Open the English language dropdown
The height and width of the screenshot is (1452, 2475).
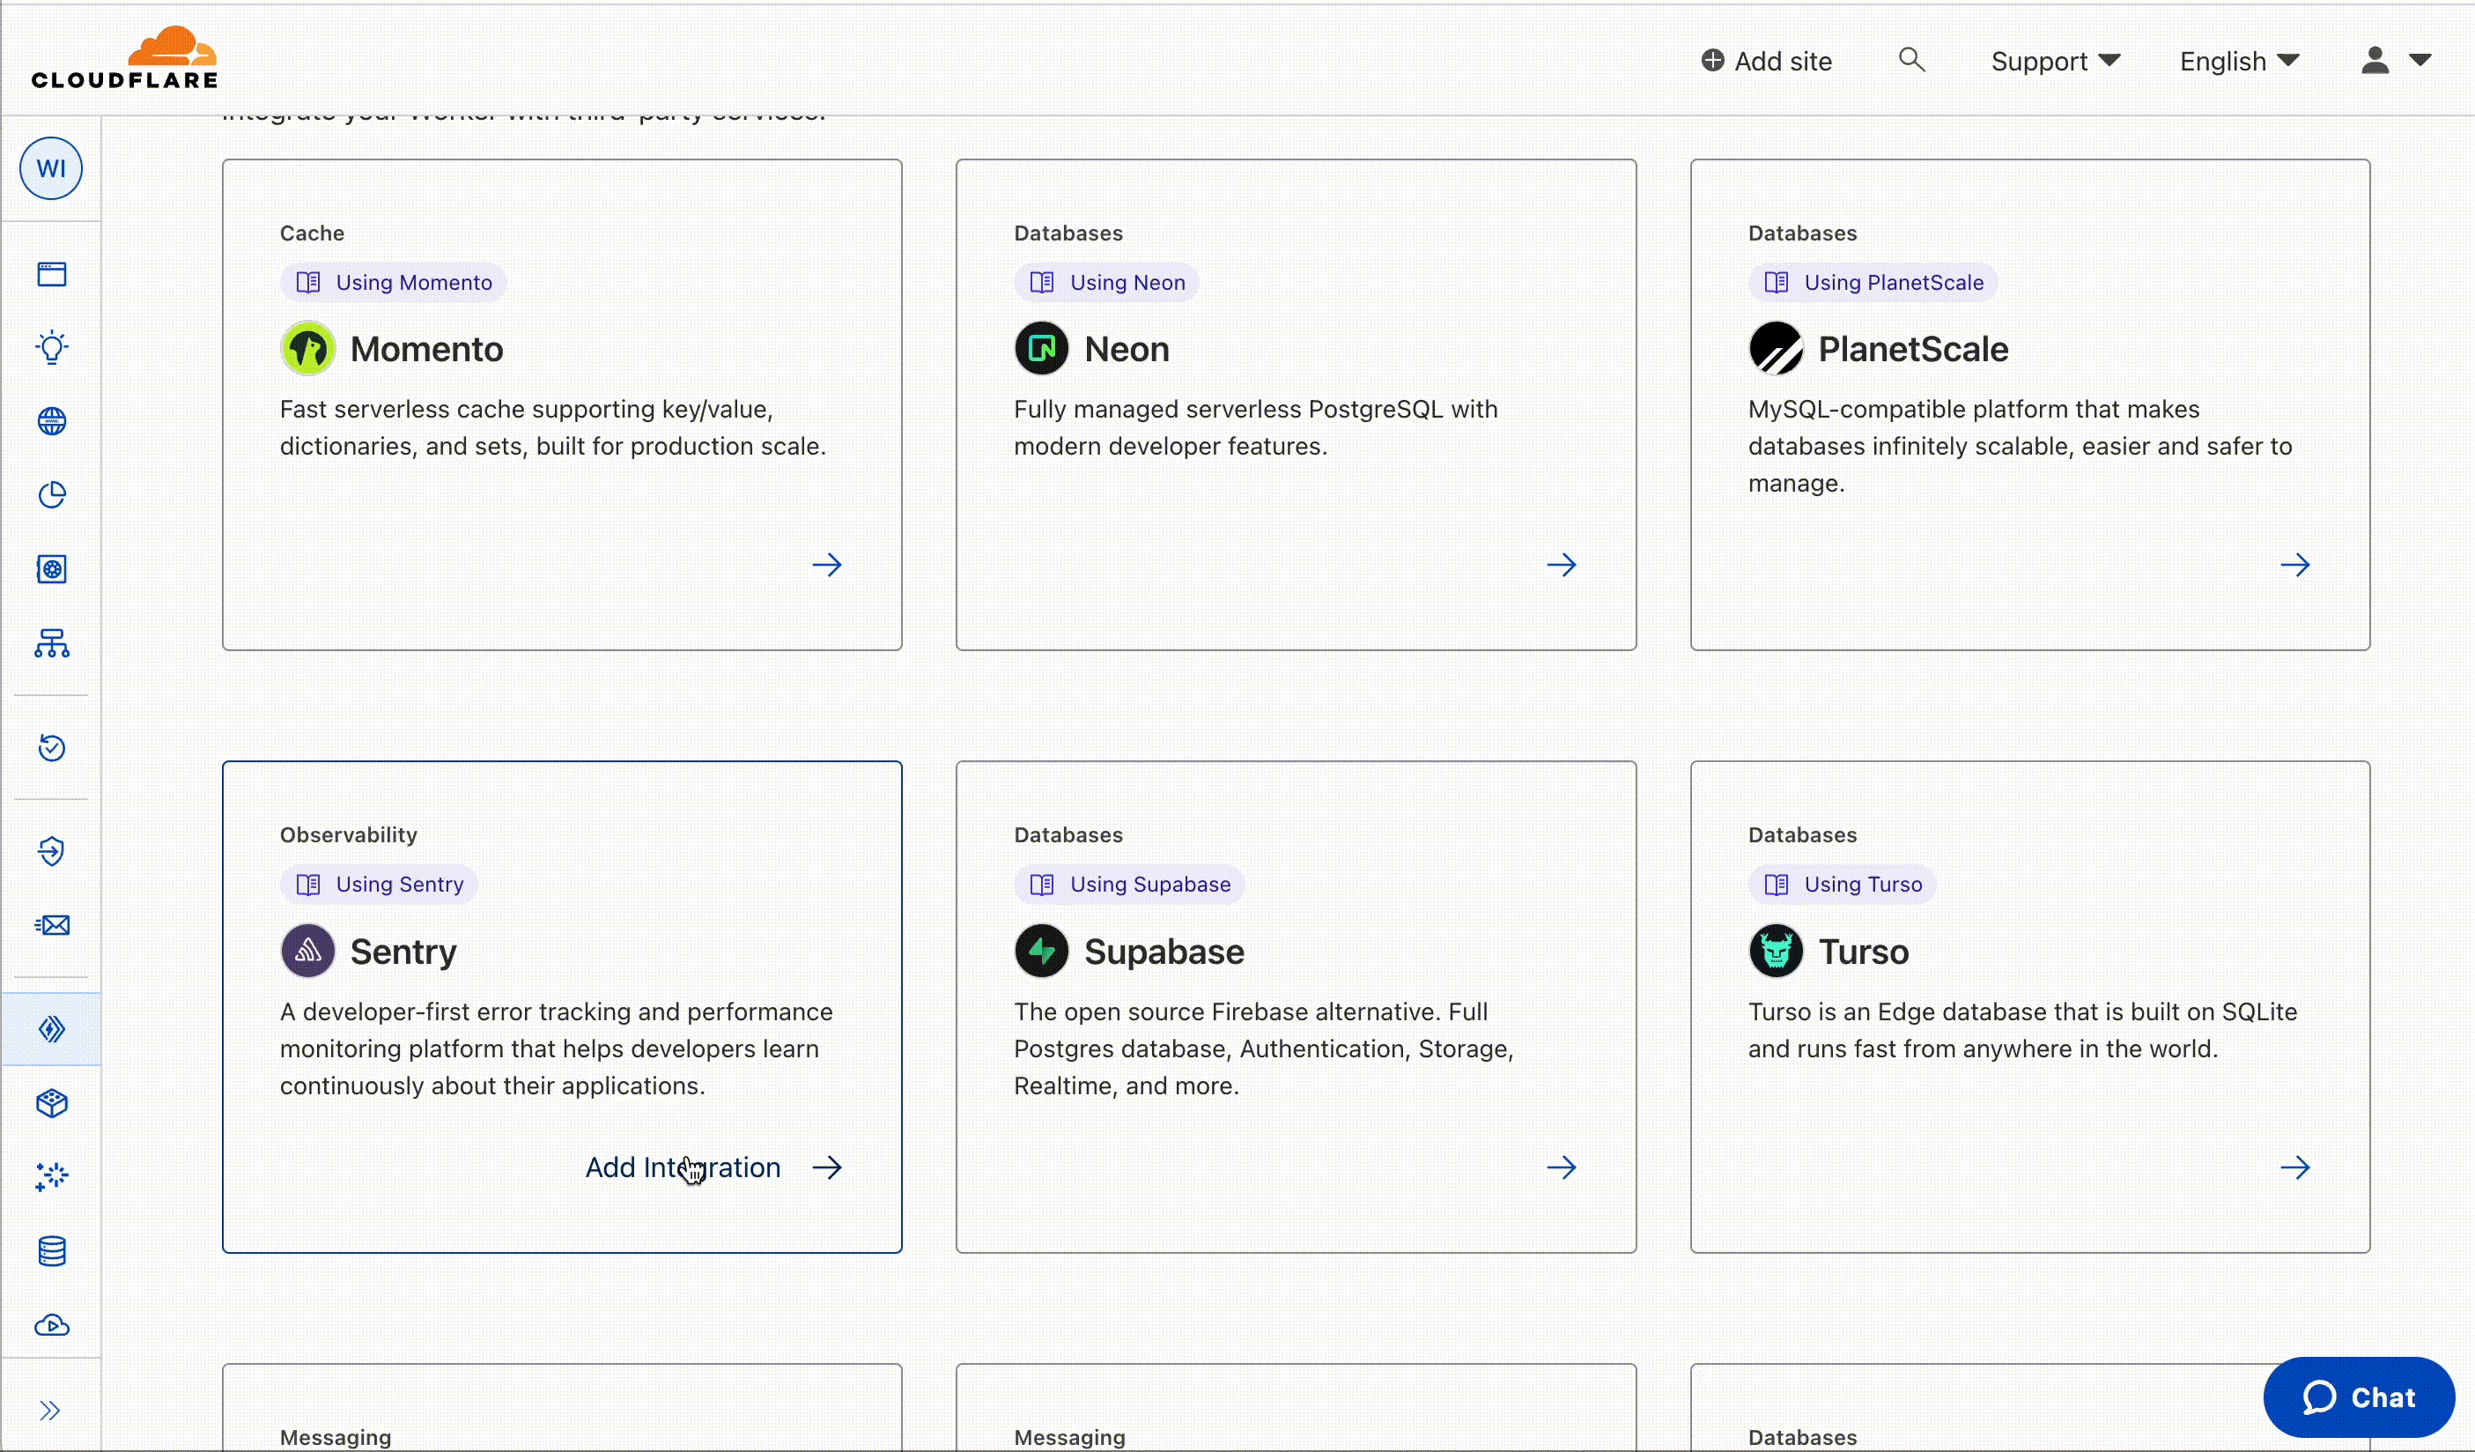(x=2238, y=60)
